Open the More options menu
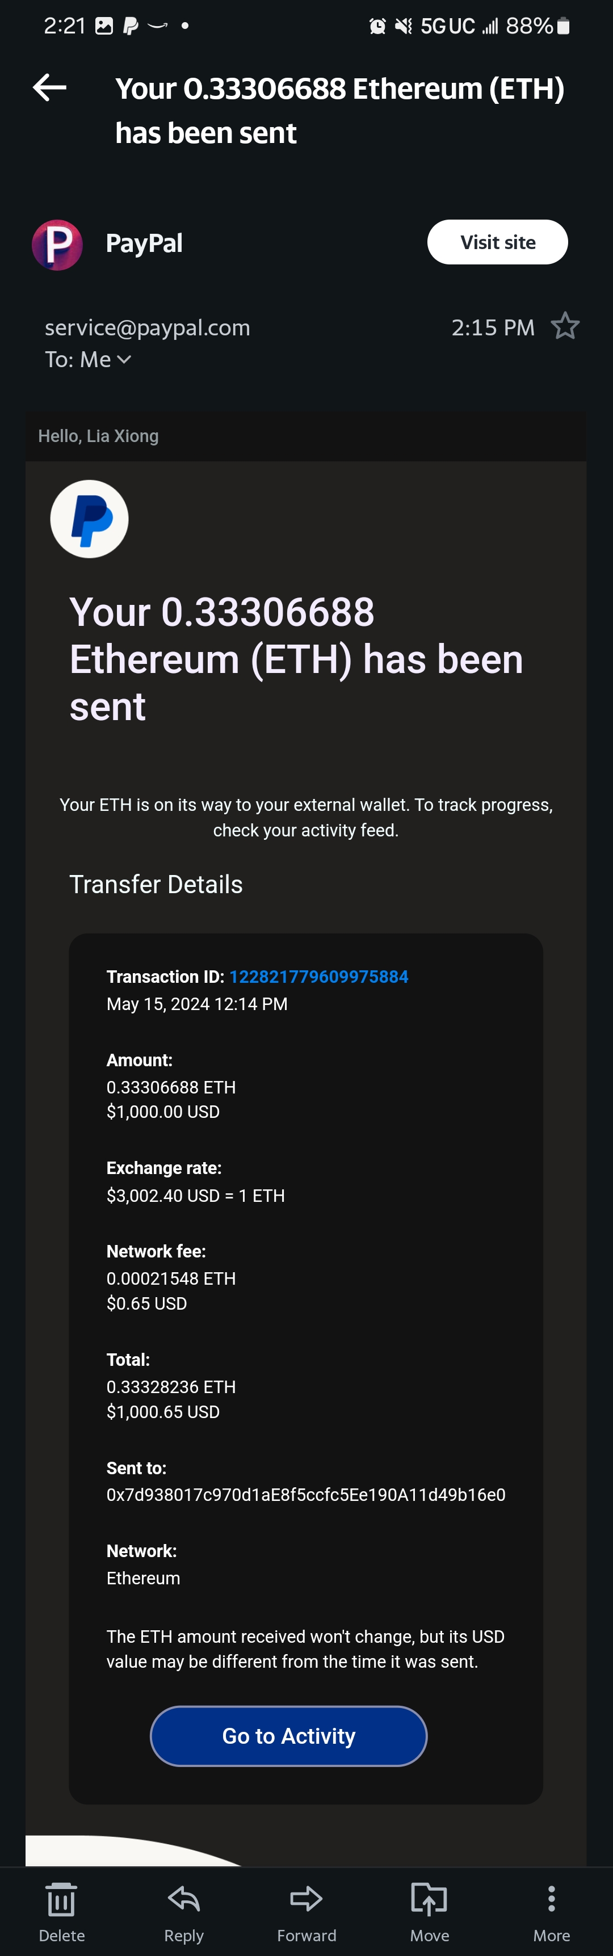This screenshot has width=613, height=1956. (x=552, y=1911)
